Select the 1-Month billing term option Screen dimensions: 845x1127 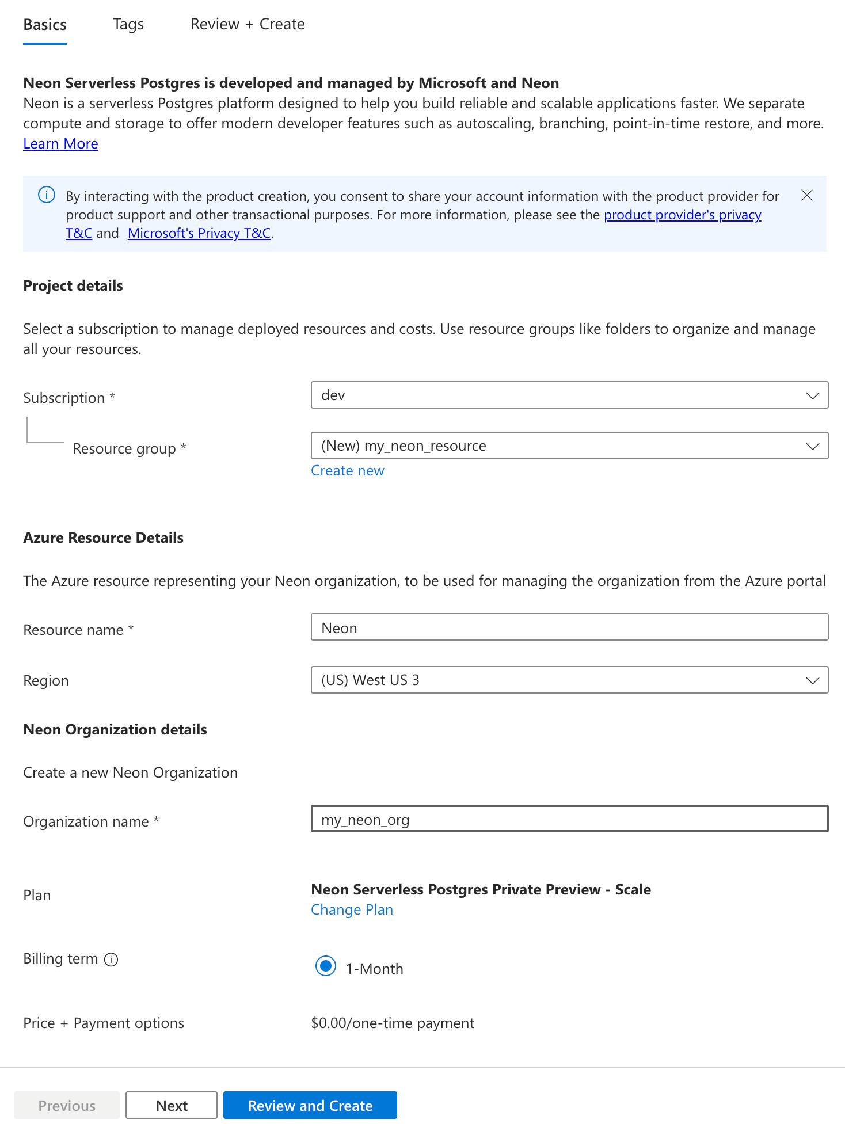[x=325, y=967]
